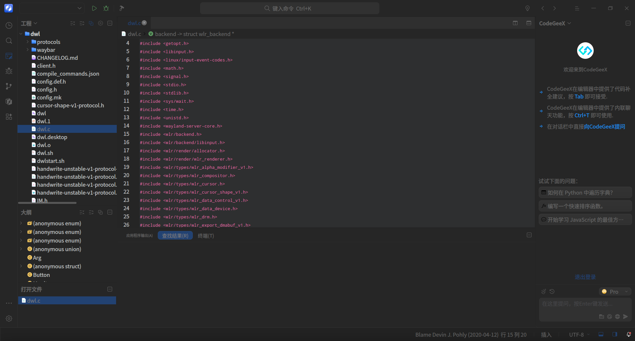
Task: Collapse all in the project tree header
Action: coord(73,23)
